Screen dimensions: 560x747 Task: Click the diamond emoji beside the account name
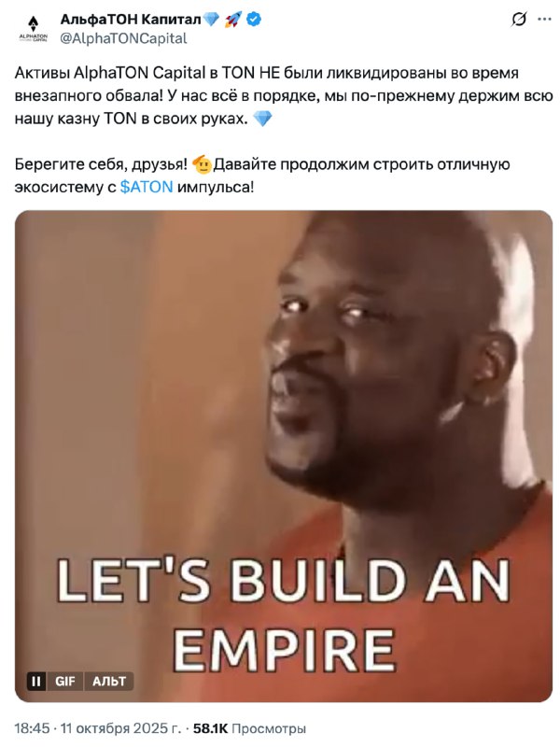(212, 20)
